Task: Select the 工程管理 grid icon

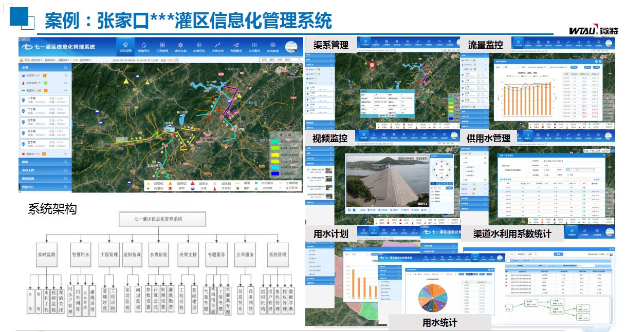Action: pyautogui.click(x=162, y=45)
